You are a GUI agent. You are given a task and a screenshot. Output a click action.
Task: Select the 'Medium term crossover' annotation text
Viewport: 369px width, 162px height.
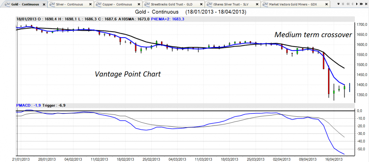click(313, 35)
